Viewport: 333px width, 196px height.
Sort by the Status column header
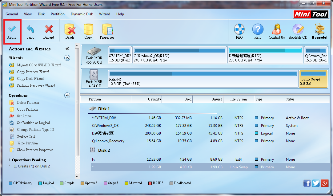point(307,99)
